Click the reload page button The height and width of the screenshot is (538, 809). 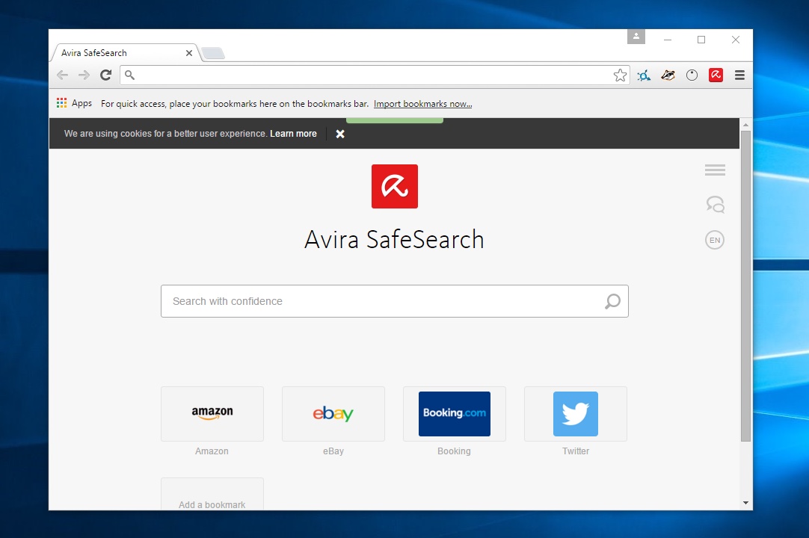(x=105, y=75)
